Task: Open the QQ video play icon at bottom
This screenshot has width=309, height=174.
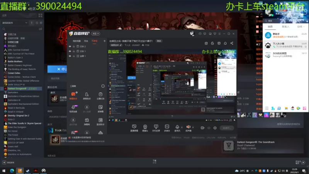Action: (x=298, y=108)
